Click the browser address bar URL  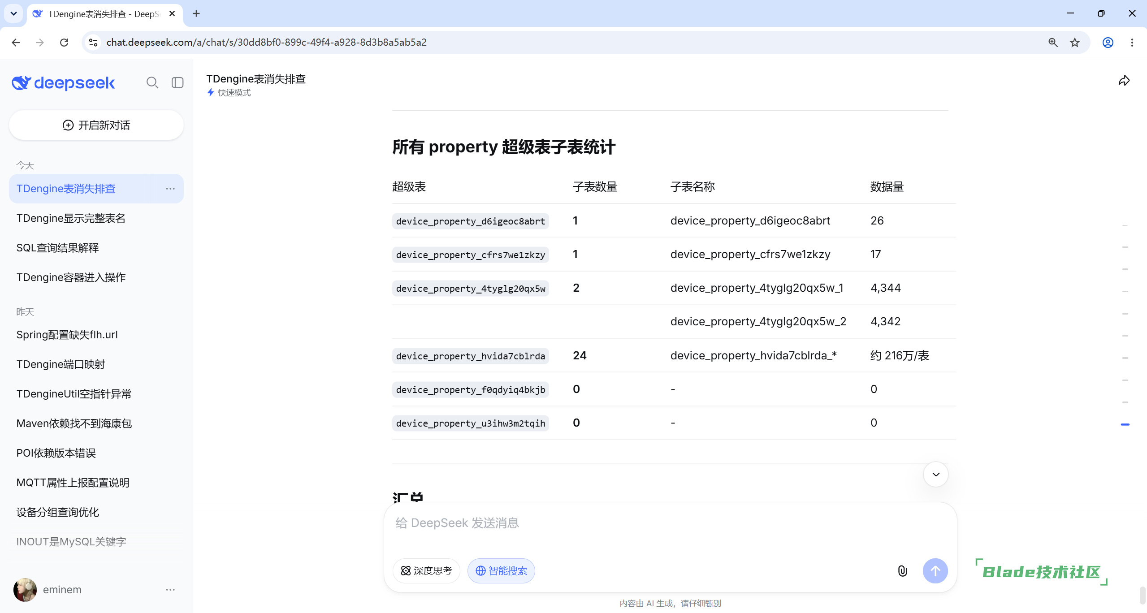coord(266,42)
